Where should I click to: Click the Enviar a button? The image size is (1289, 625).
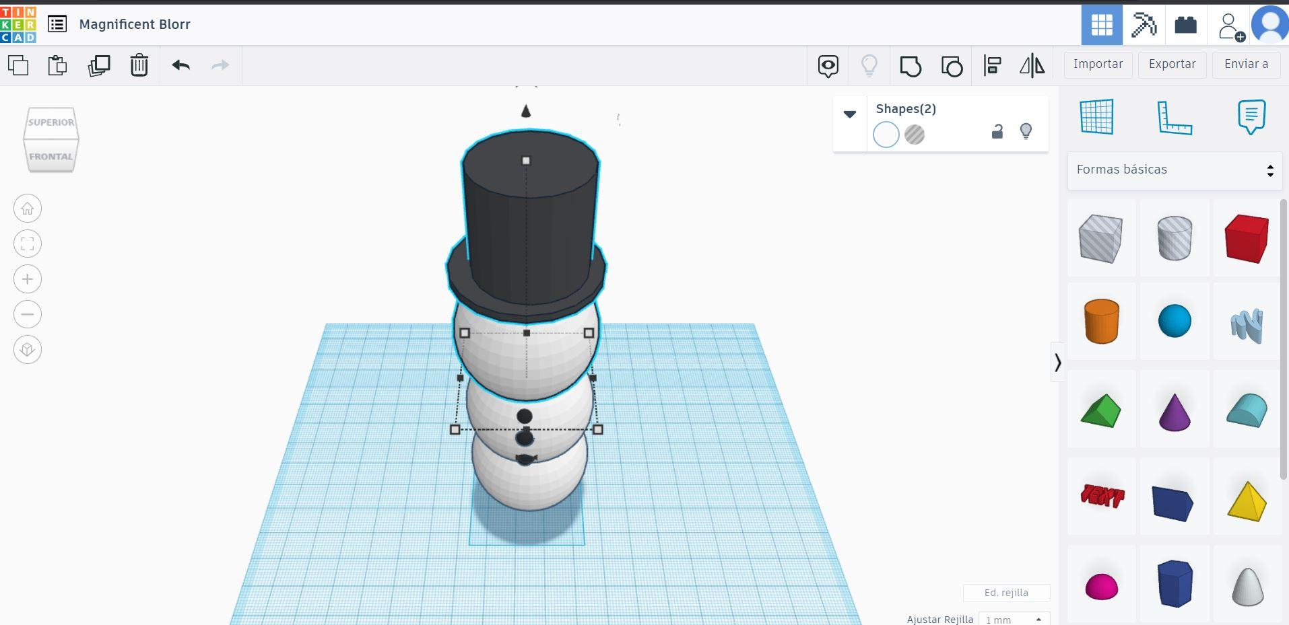tap(1246, 65)
